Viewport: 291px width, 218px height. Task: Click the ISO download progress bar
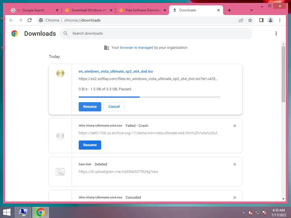149,97
